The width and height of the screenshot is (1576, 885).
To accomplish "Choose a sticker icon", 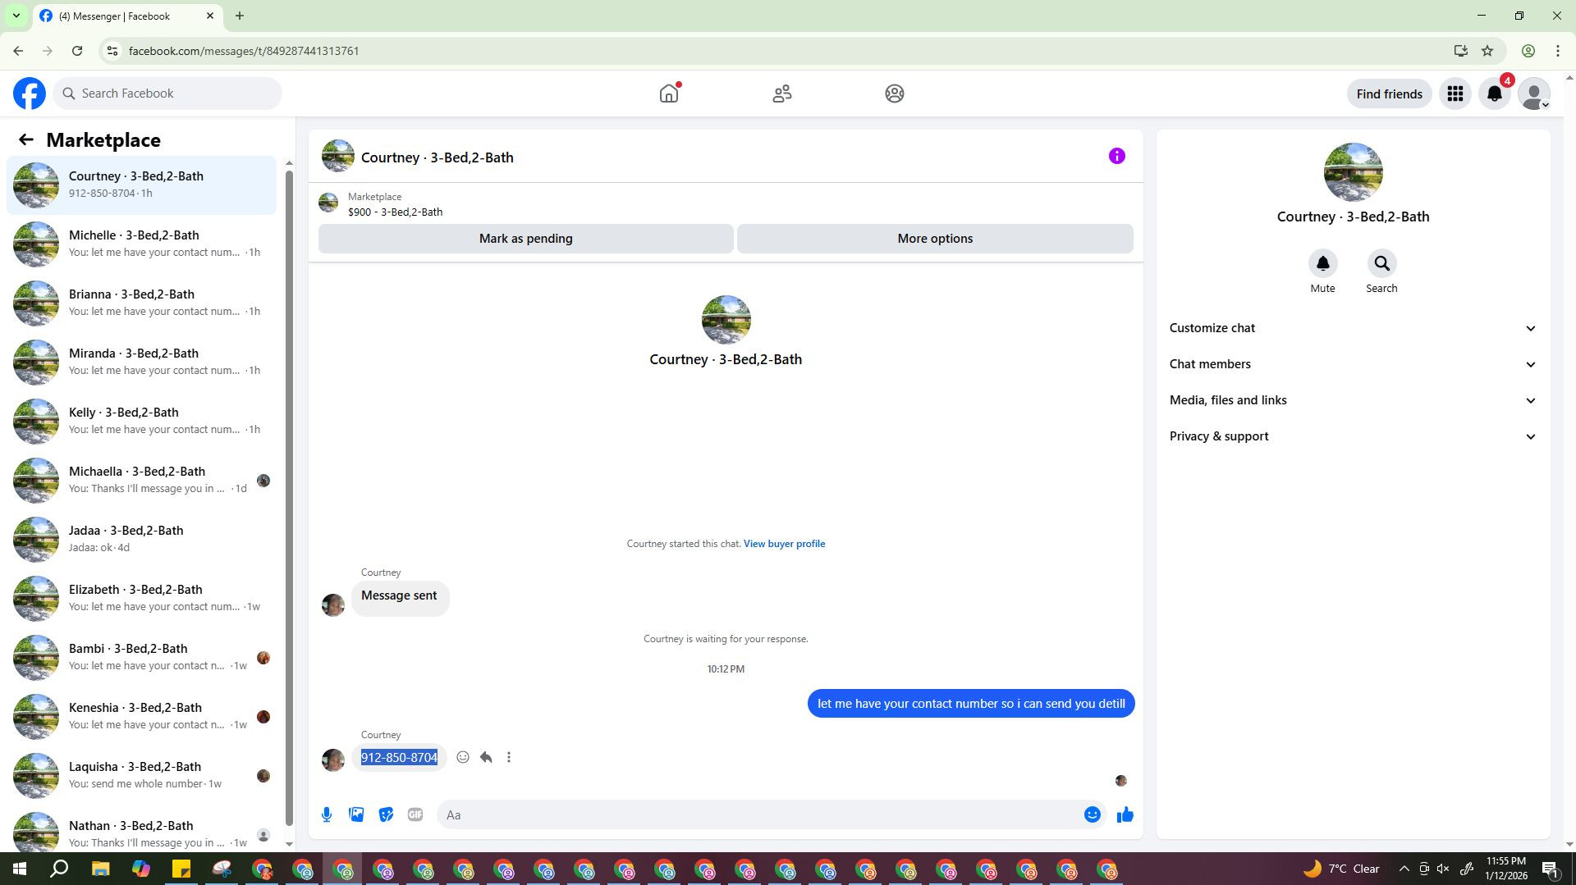I will pos(386,814).
